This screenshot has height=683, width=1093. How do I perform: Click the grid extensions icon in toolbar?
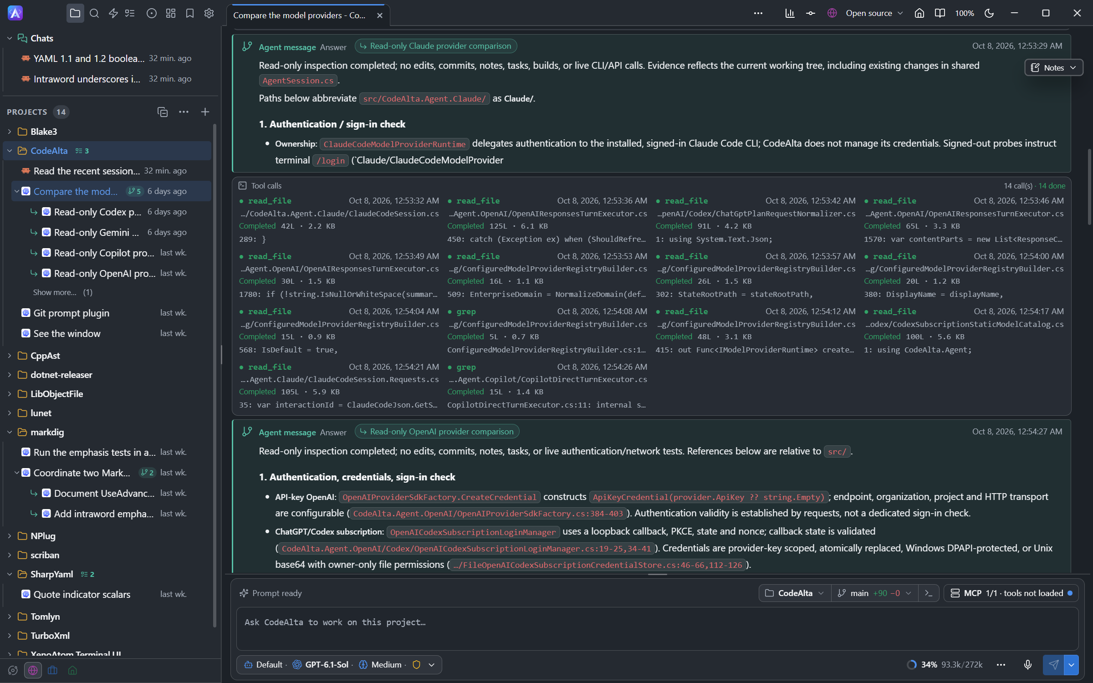pyautogui.click(x=171, y=13)
